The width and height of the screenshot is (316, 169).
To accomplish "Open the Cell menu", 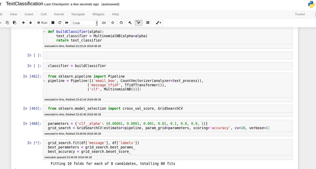I will click(44, 14).
